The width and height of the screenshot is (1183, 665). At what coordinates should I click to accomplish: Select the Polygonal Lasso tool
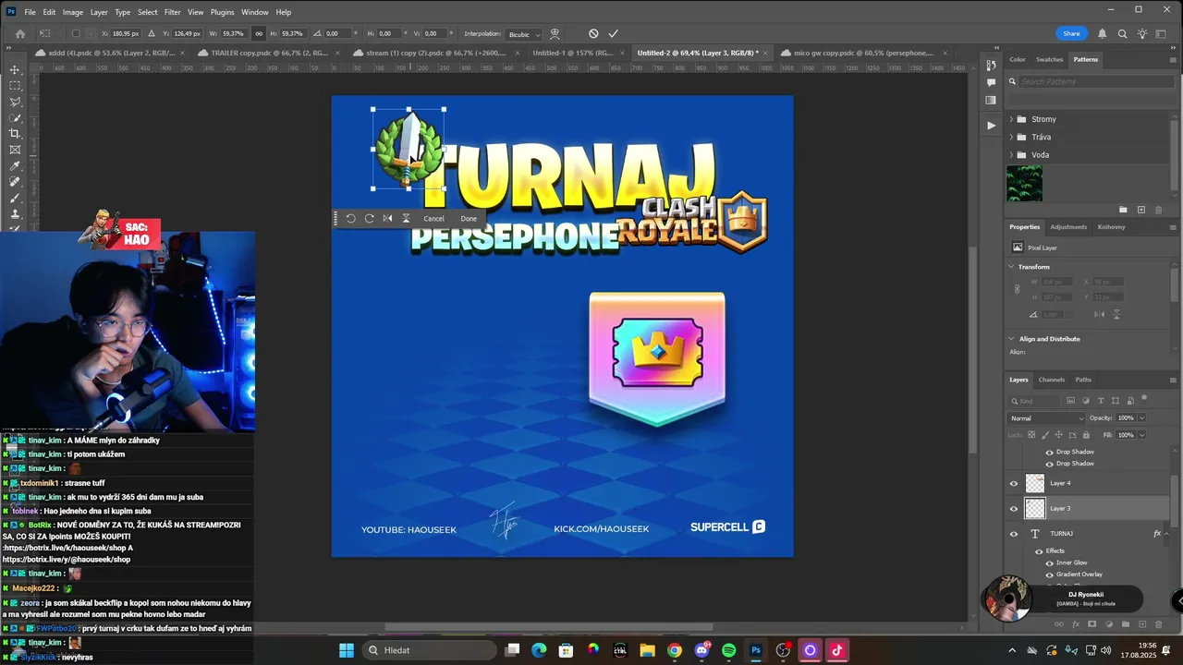[x=15, y=102]
